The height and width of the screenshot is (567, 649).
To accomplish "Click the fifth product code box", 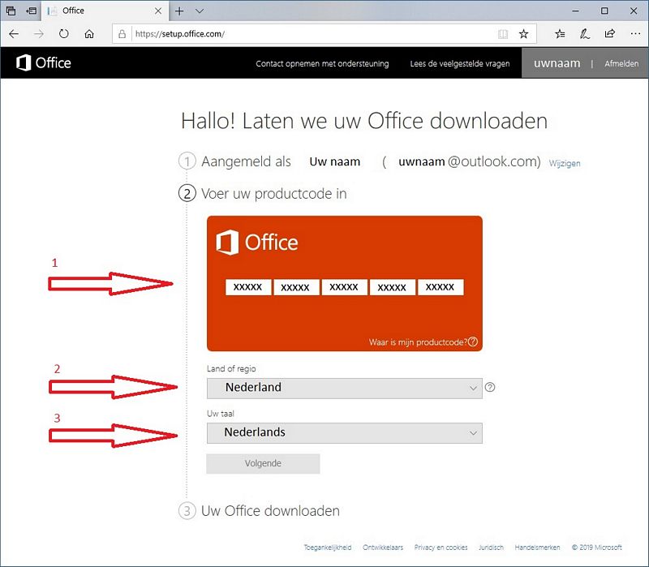I will [441, 287].
